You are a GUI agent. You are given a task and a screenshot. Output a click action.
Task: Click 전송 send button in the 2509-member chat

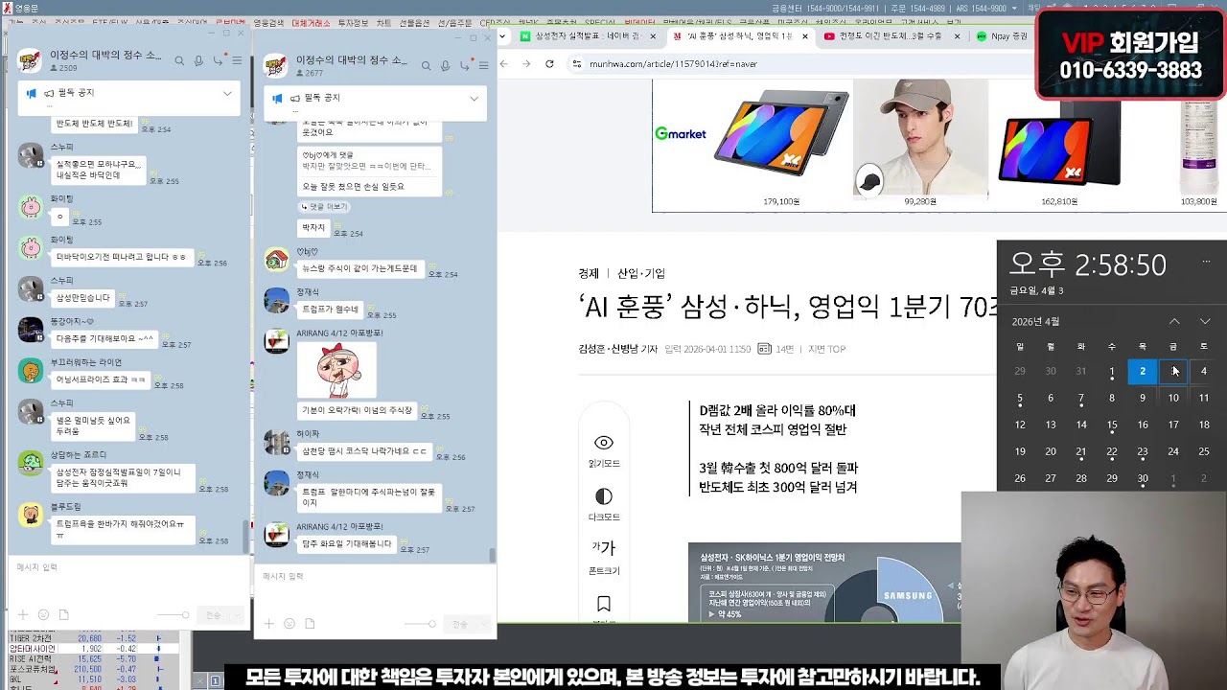(213, 614)
